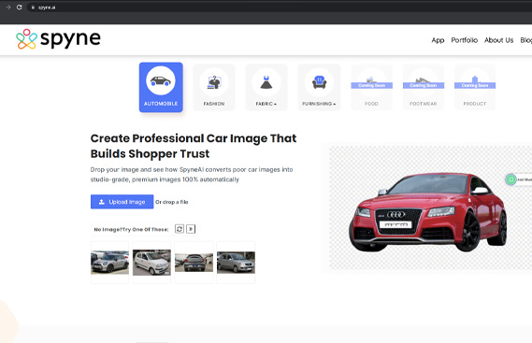Image resolution: width=532 pixels, height=343 pixels.
Task: Choose the rear-view sedan sample thumbnail
Action: click(194, 263)
